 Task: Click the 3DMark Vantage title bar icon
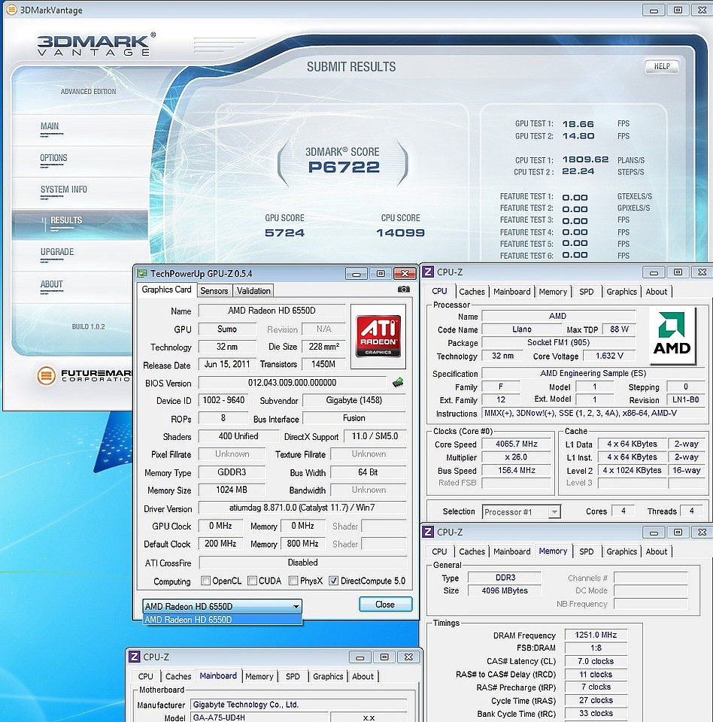tap(11, 10)
